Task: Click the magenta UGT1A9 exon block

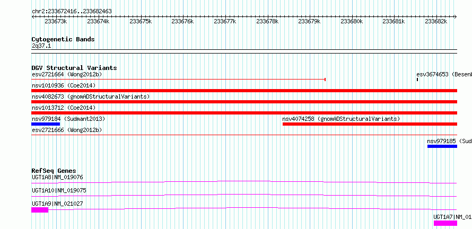Action: 40,210
